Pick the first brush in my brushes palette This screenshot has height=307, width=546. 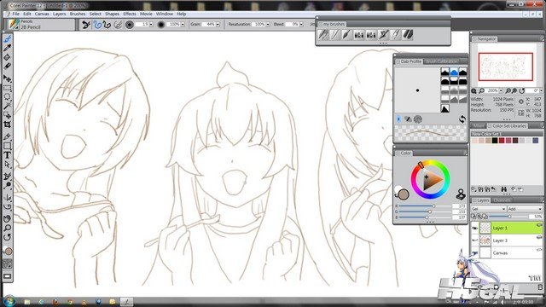click(323, 34)
